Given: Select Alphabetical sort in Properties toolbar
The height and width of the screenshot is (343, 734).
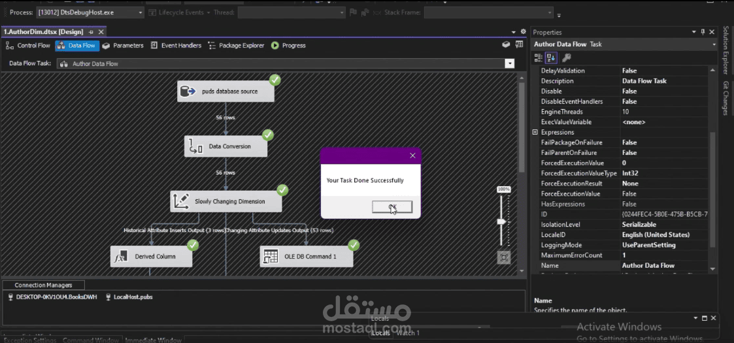Looking at the screenshot, I should coord(551,57).
